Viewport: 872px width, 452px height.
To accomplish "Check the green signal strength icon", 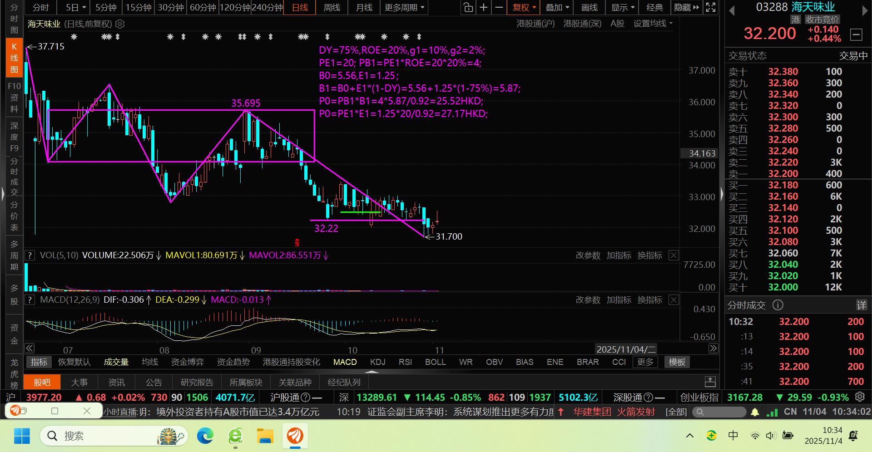I will coord(772,412).
